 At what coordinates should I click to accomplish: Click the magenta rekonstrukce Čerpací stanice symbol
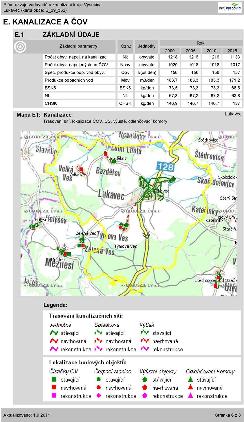tap(99, 396)
